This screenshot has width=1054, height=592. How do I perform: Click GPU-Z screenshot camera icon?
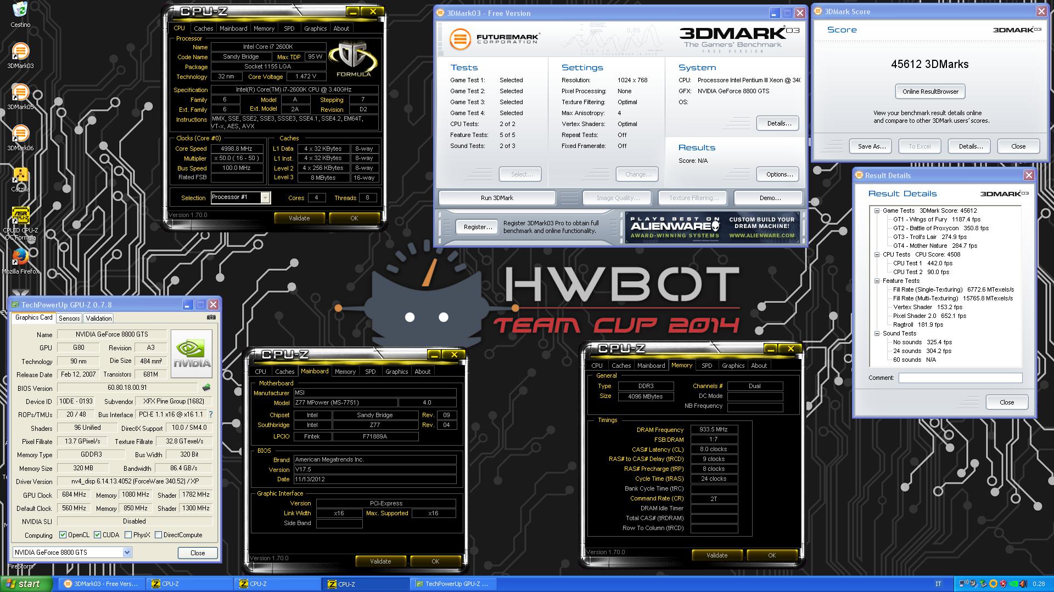[x=211, y=317]
